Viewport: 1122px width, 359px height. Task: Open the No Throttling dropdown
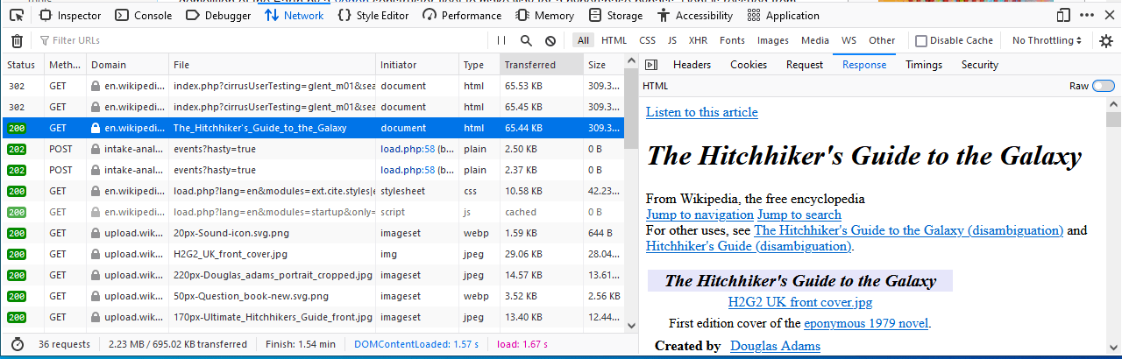point(1047,40)
